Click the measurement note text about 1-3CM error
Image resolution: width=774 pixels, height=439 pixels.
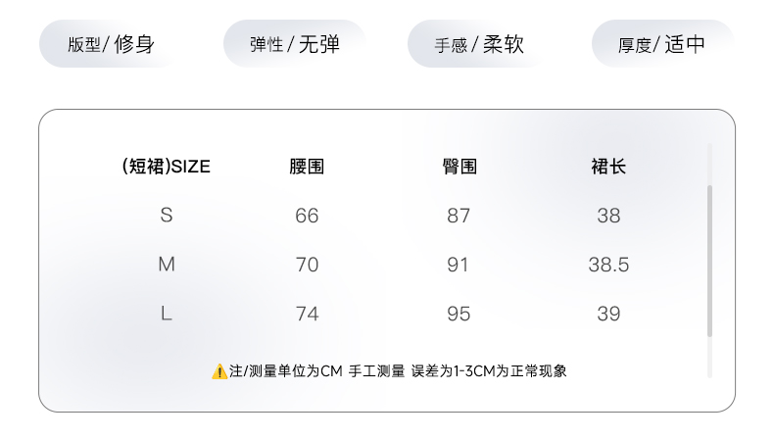pyautogui.click(x=398, y=371)
